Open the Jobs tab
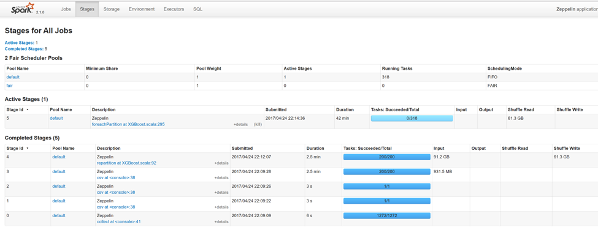 coord(66,9)
